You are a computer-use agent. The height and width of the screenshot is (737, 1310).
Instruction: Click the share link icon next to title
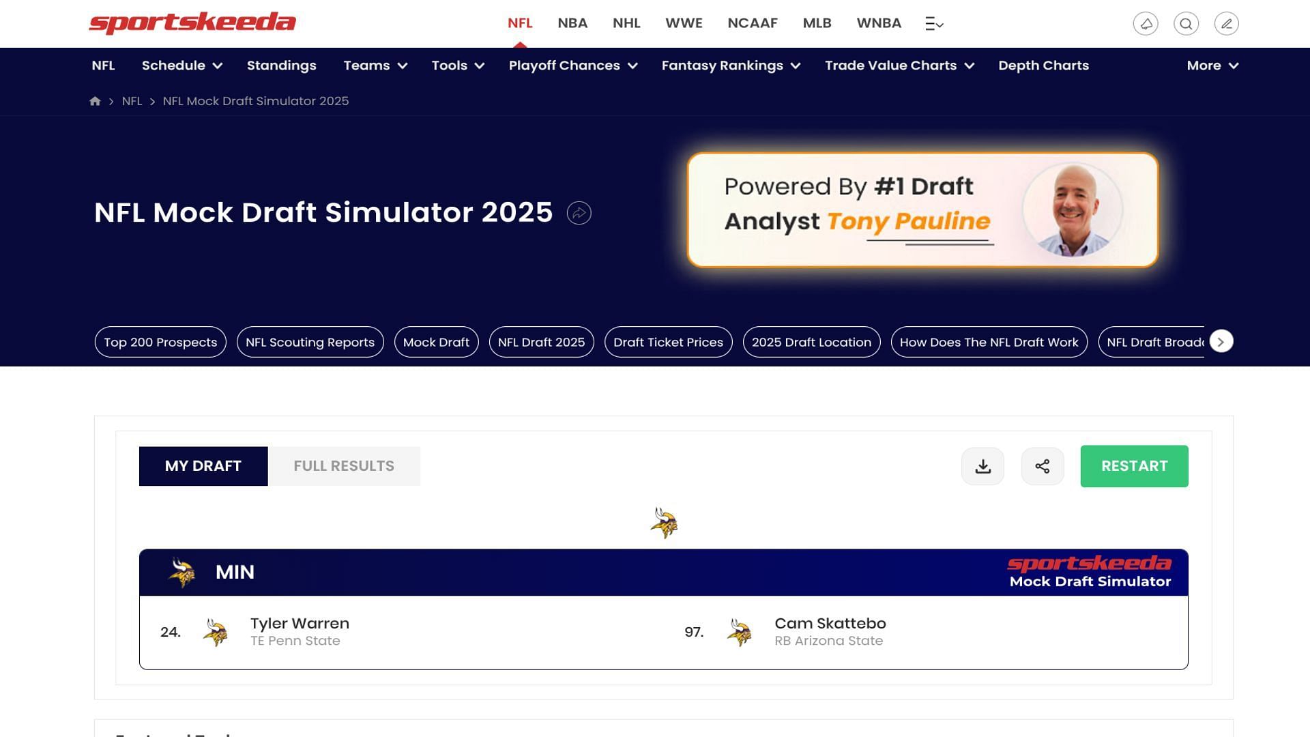click(x=579, y=214)
